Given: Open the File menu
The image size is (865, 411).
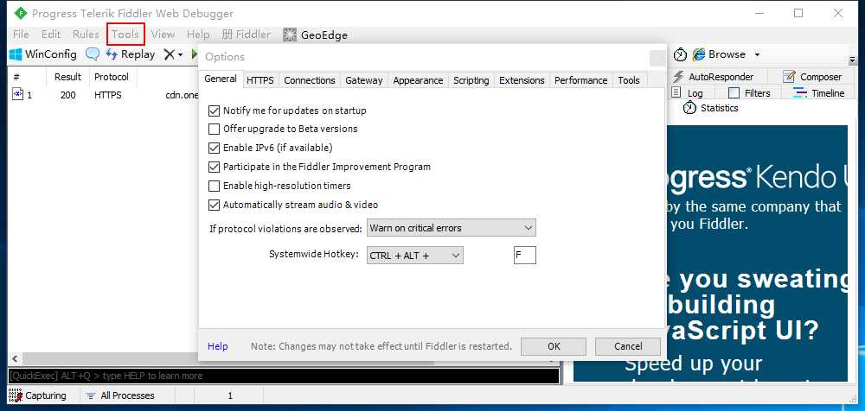Looking at the screenshot, I should click(21, 35).
